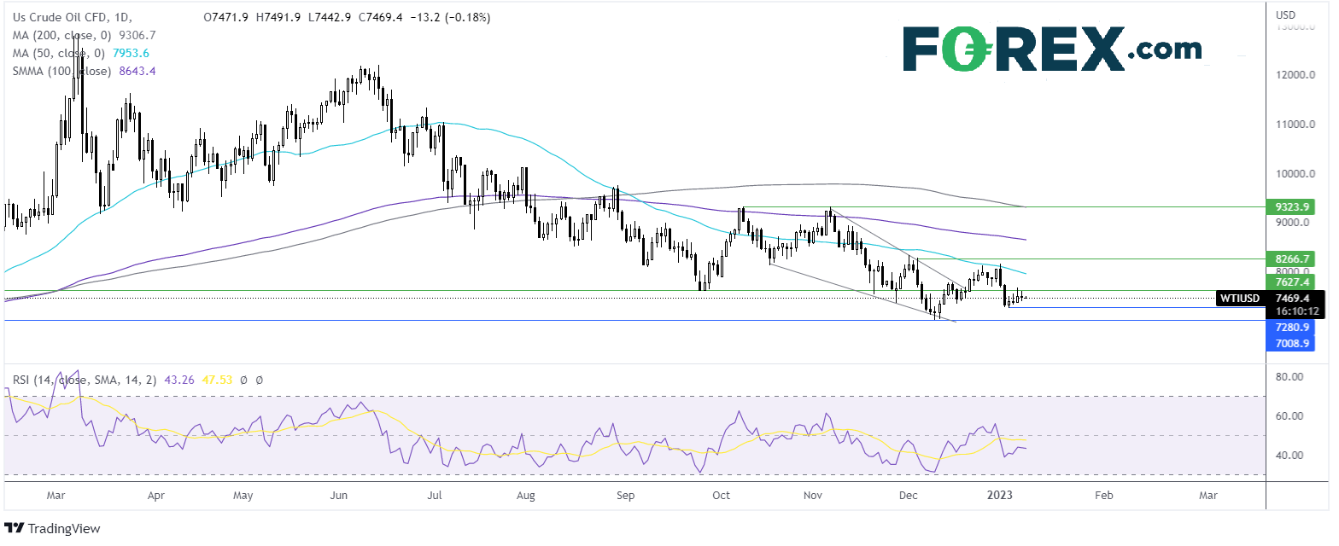Click 11000.0 on the price axis
1339x546 pixels.
(1296, 125)
